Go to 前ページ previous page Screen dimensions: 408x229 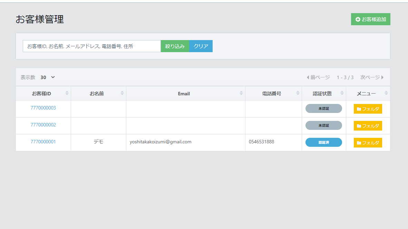318,77
